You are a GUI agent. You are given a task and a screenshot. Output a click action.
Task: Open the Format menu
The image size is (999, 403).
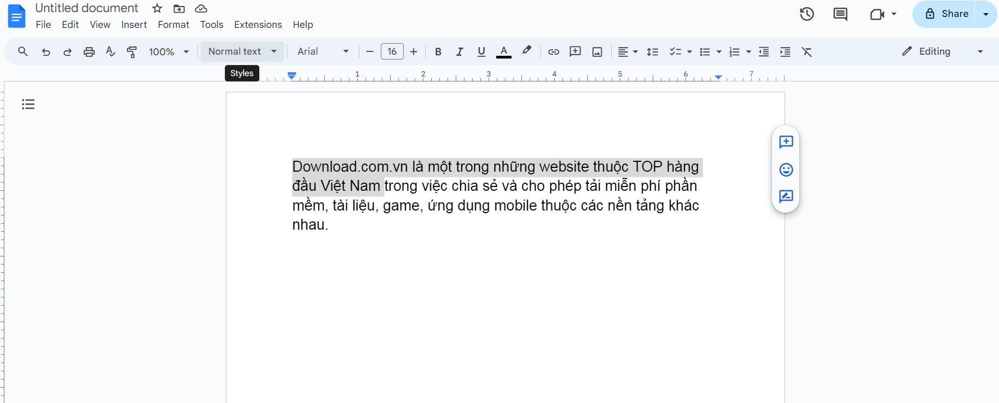tap(173, 25)
